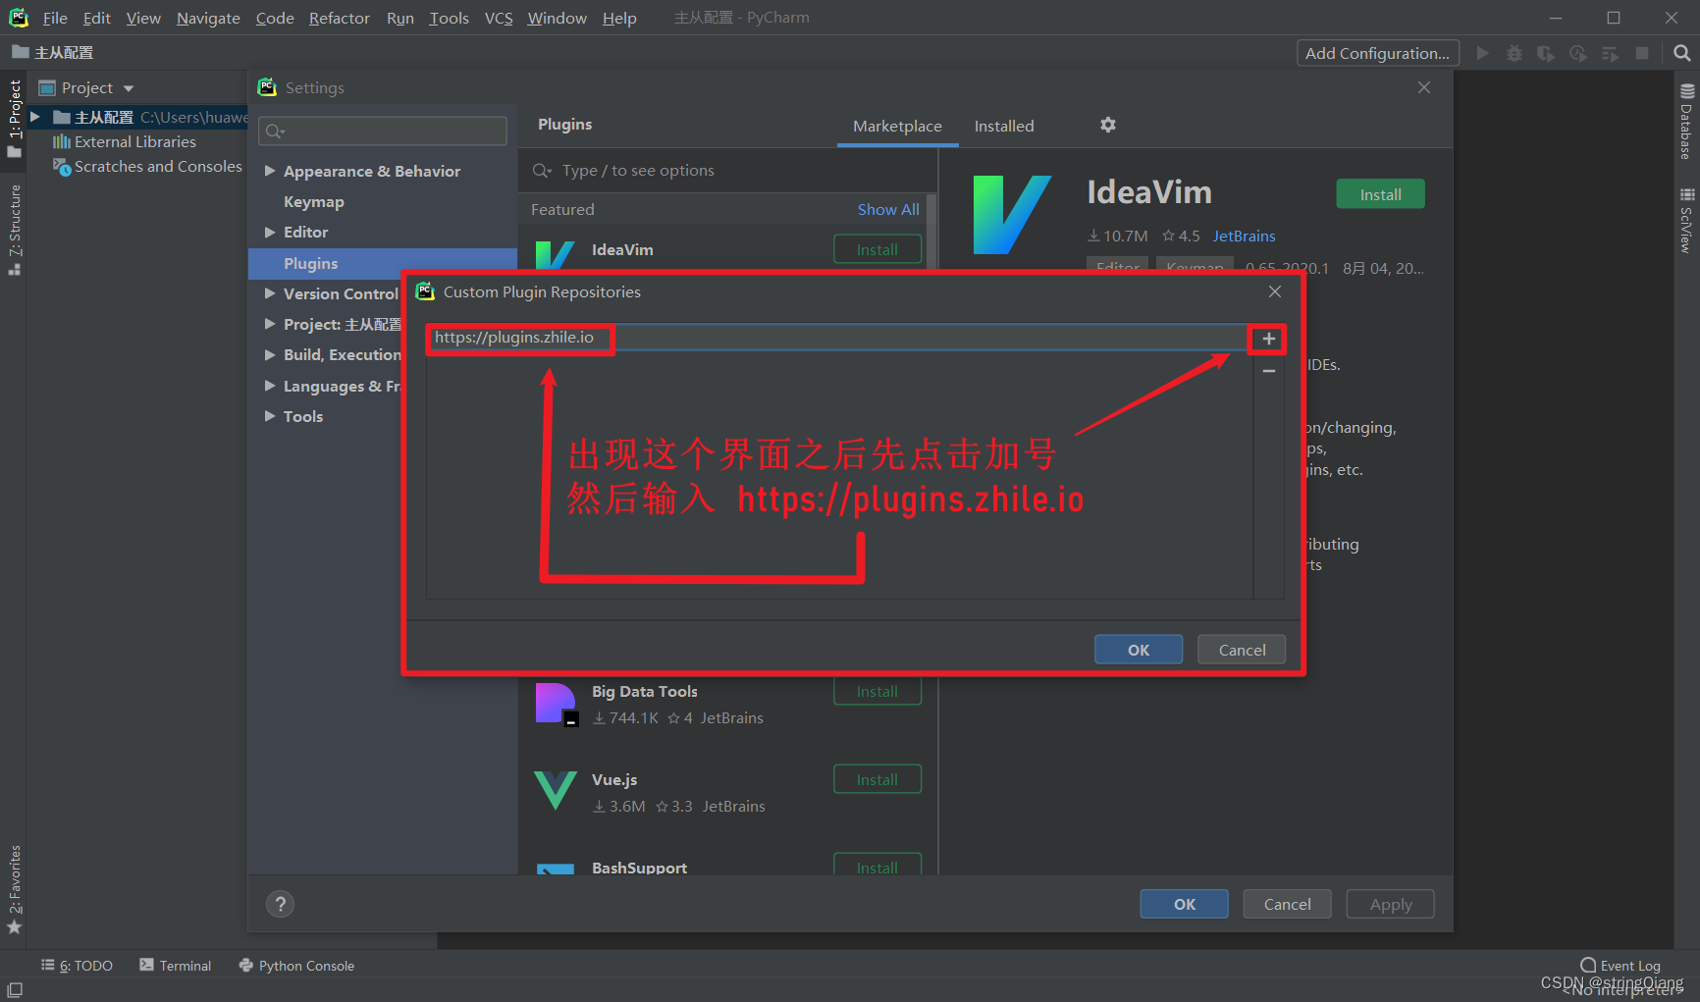Image resolution: width=1700 pixels, height=1002 pixels.
Task: Open the Python Console tool window
Action: 296,966
